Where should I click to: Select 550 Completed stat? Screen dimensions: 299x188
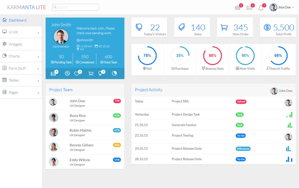(85, 59)
